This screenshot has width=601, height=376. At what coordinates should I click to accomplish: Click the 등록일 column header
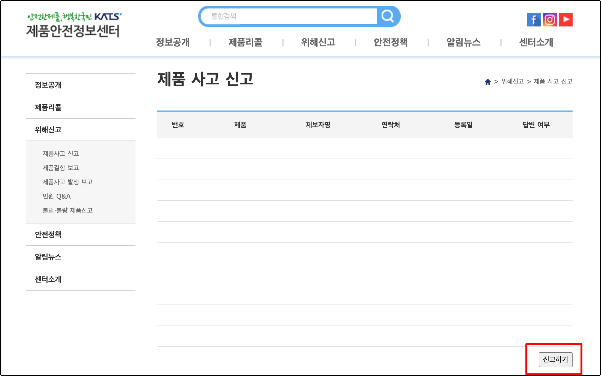coord(464,125)
